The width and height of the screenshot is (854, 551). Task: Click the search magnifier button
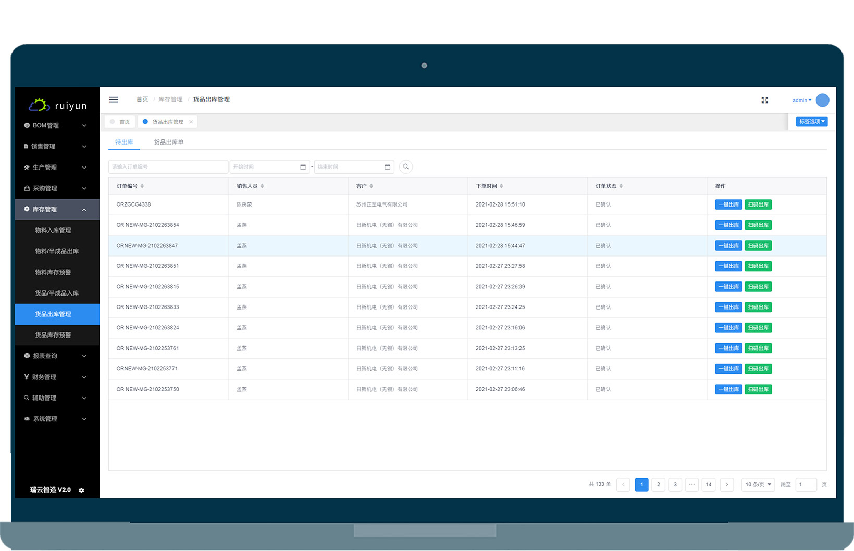point(406,167)
